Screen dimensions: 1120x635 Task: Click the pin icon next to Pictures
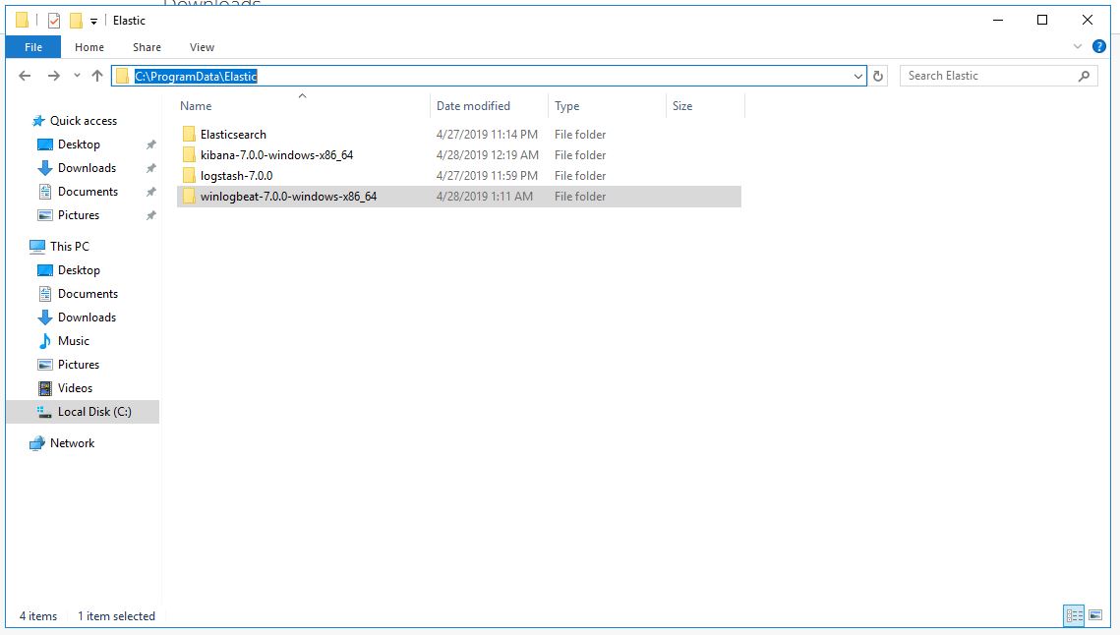150,215
